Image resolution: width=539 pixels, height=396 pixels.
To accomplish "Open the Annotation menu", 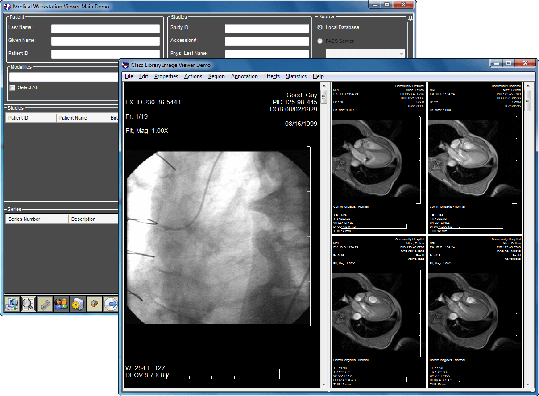I will (245, 76).
